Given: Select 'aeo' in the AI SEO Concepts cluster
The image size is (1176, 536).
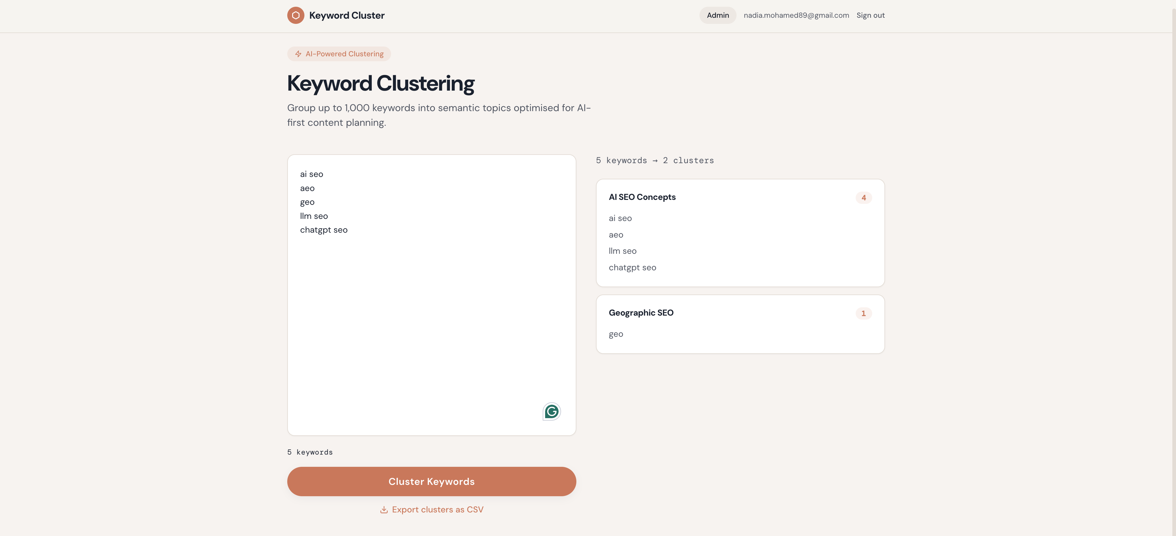Looking at the screenshot, I should pyautogui.click(x=616, y=235).
